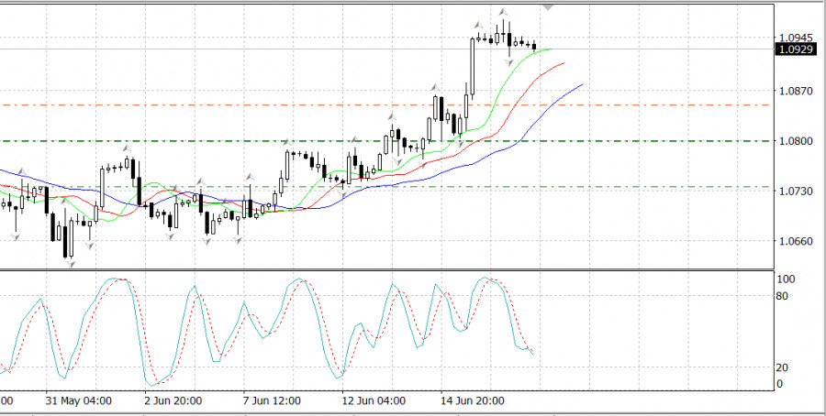
Task: Click the end of the blue moving average line
Action: [x=582, y=84]
